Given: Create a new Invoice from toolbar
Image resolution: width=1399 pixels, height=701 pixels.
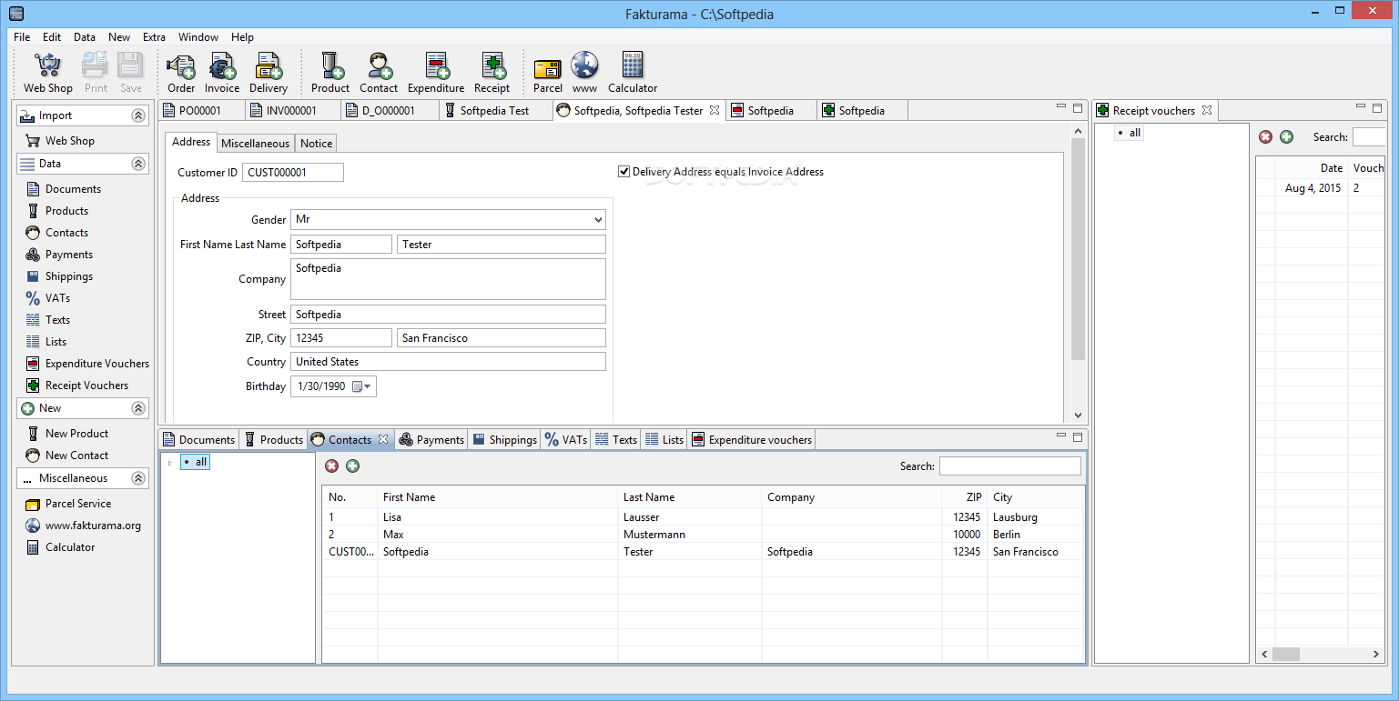Looking at the screenshot, I should [222, 73].
